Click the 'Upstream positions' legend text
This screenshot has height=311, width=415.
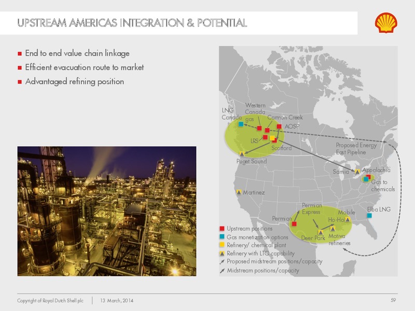coord(250,229)
